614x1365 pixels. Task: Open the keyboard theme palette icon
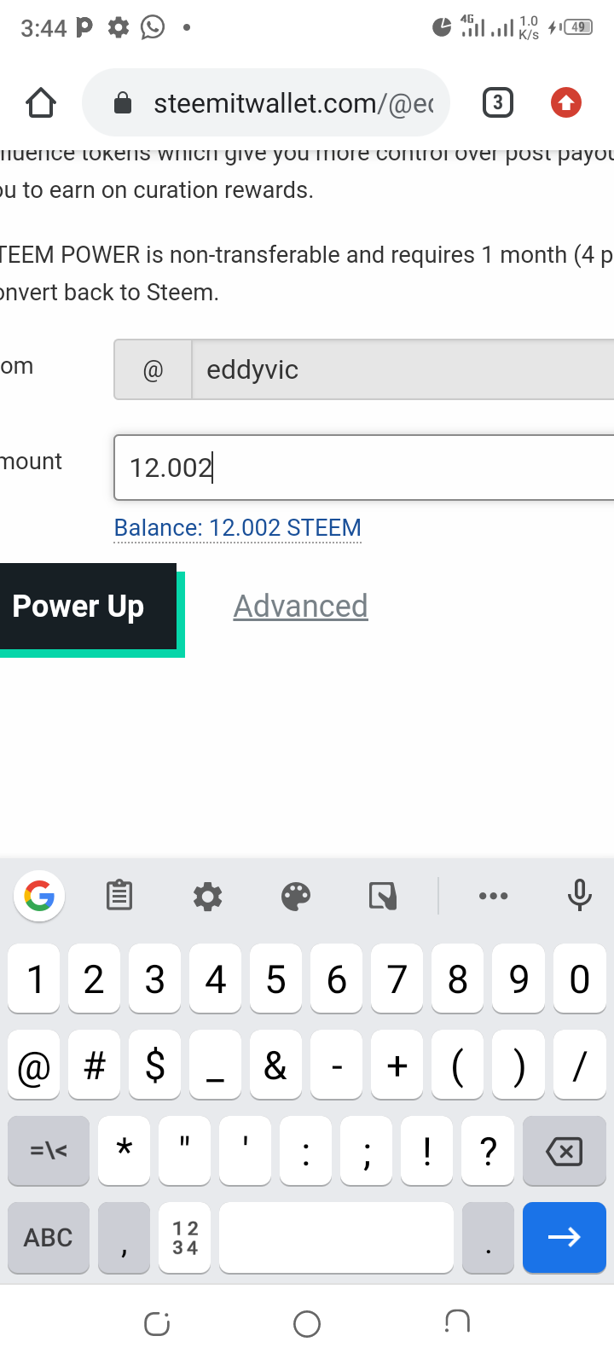coord(296,897)
